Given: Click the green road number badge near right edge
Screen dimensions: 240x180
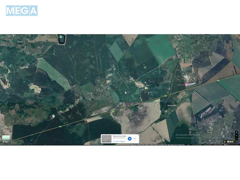Looking at the screenshot, I should pos(218,80).
